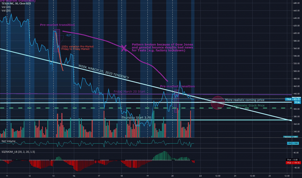The height and width of the screenshot is (178, 302).
Task: Click date 23 on time axis
Action: (x=201, y=176)
